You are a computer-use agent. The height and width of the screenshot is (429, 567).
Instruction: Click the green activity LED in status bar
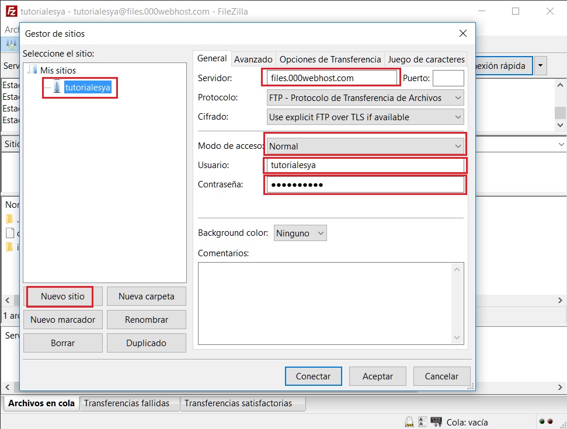pos(542,421)
